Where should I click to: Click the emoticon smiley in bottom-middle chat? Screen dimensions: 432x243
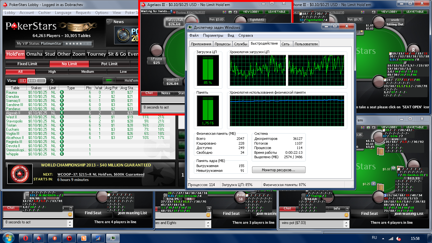208,215
